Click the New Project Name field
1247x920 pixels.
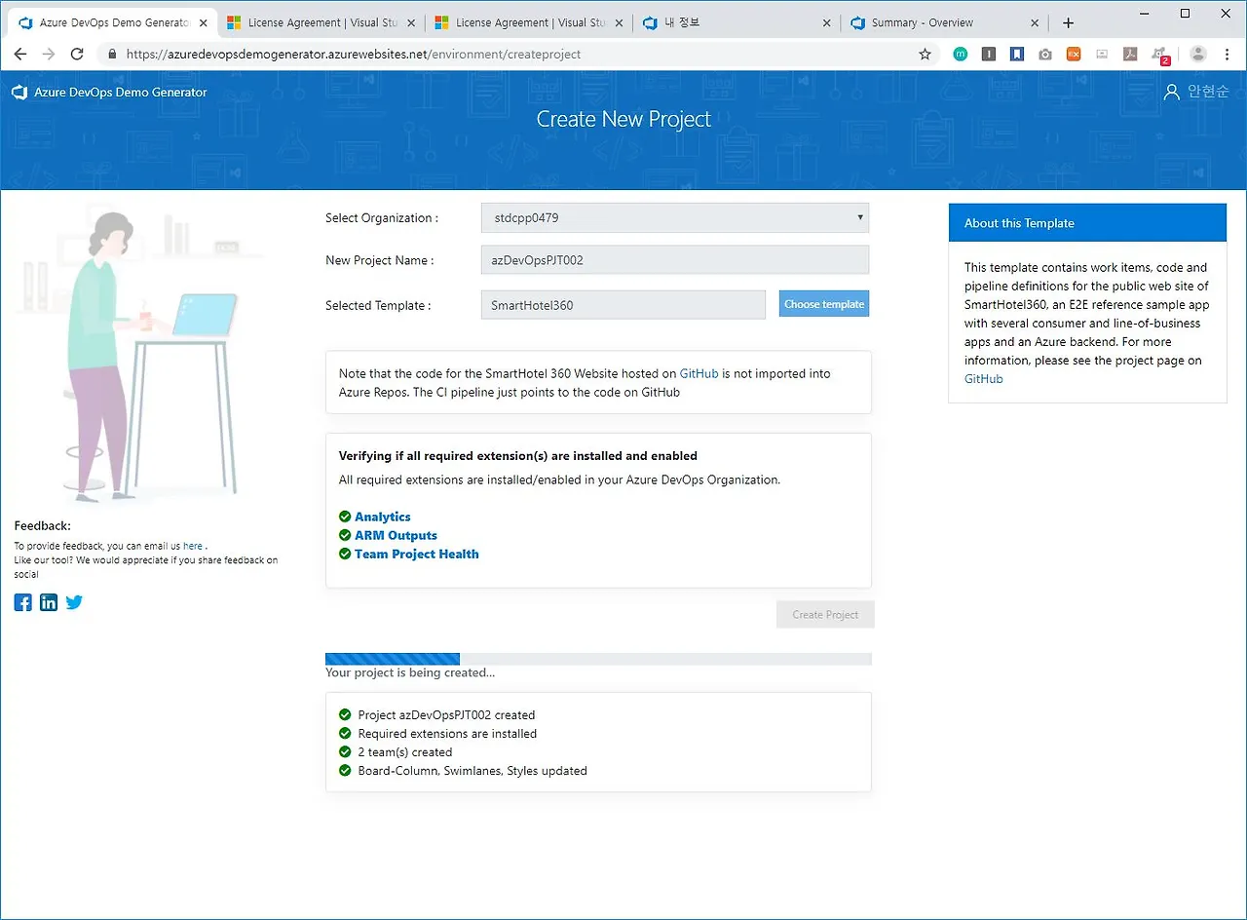[675, 260]
